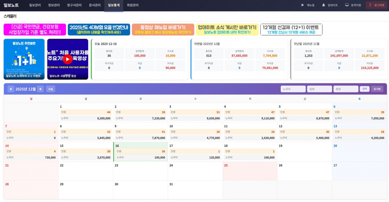Go to next month with the right arrow

(x=40, y=89)
